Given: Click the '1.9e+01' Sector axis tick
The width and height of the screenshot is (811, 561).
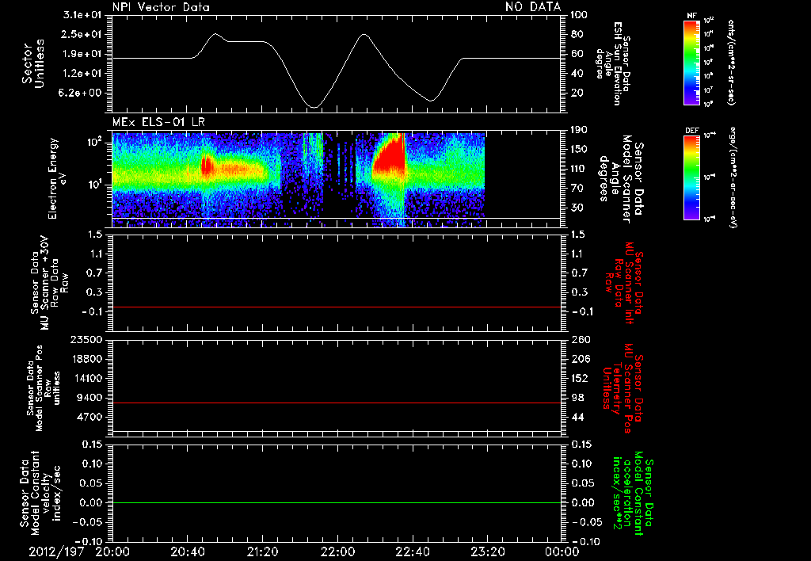Looking at the screenshot, I should [x=82, y=54].
